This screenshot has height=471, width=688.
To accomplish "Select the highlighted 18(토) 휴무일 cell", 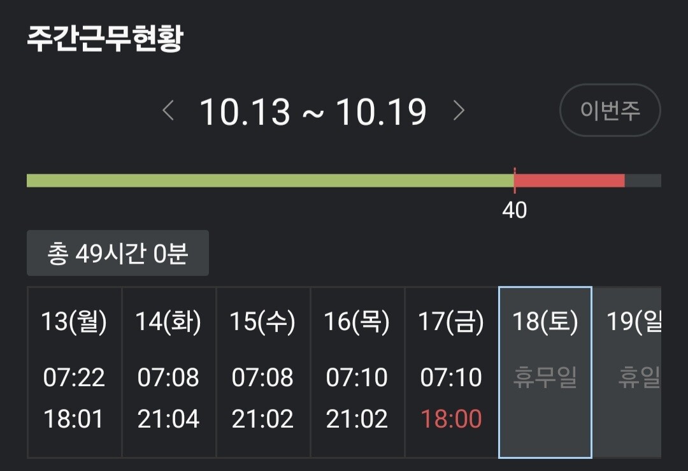I will 545,373.
